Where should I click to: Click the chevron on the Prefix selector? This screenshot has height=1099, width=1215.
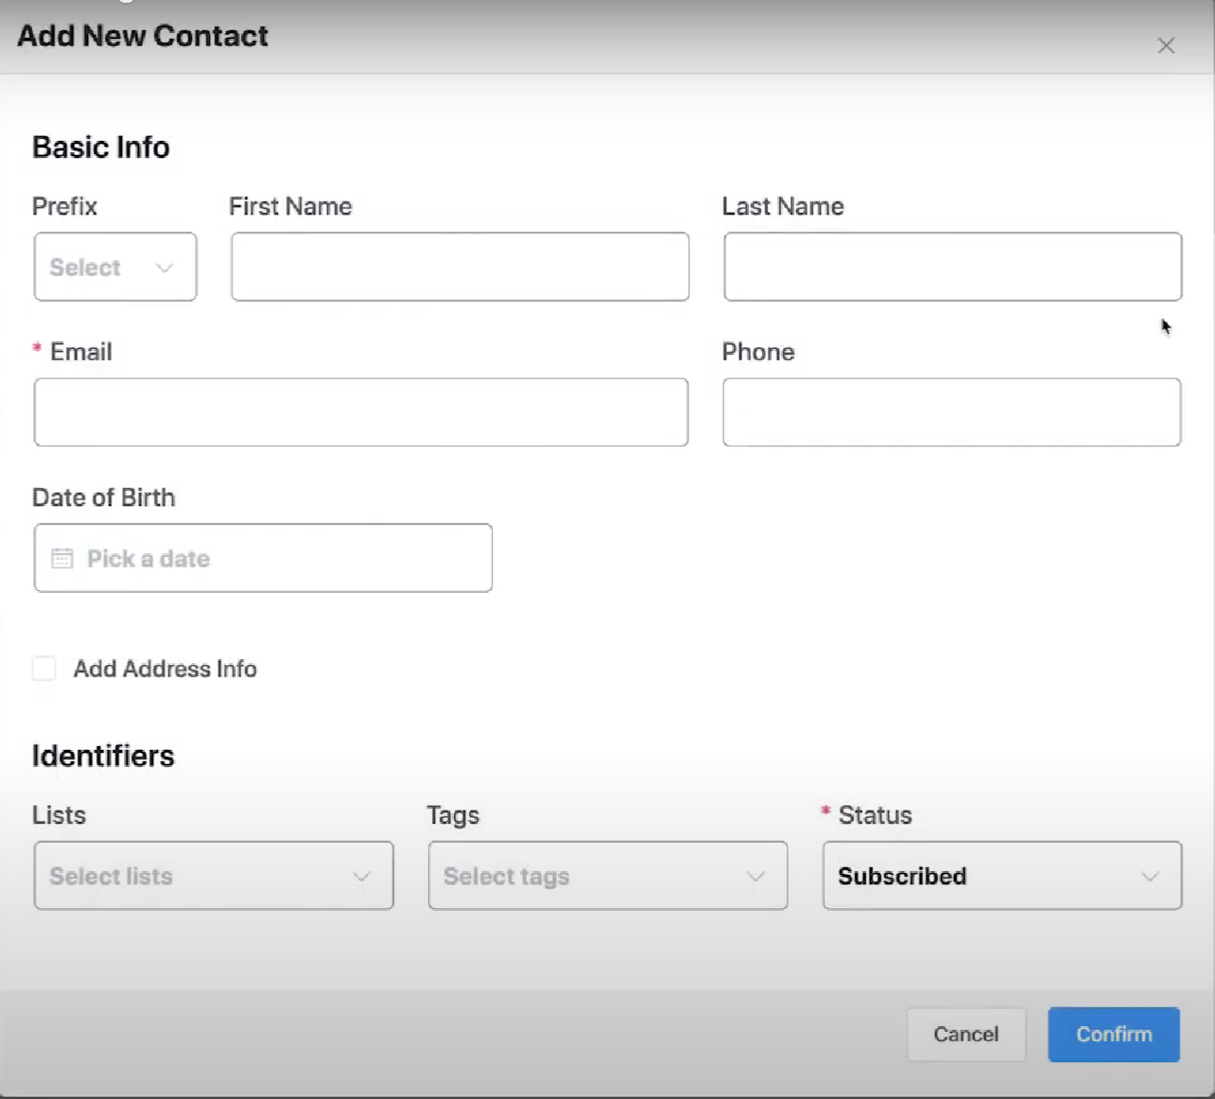click(165, 267)
